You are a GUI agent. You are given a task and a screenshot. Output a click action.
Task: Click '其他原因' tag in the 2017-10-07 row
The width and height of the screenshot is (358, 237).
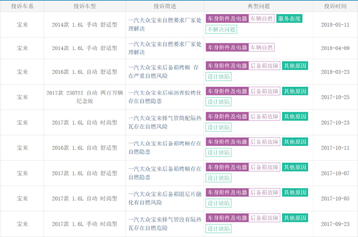point(295,167)
